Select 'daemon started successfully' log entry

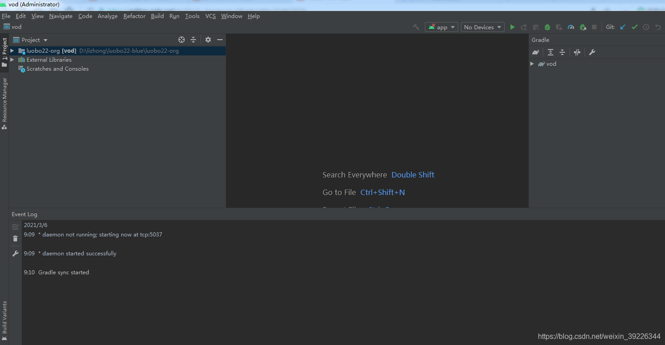[x=77, y=254]
